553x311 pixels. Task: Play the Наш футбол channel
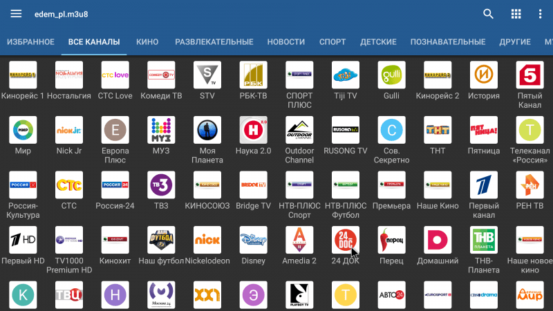click(x=161, y=240)
